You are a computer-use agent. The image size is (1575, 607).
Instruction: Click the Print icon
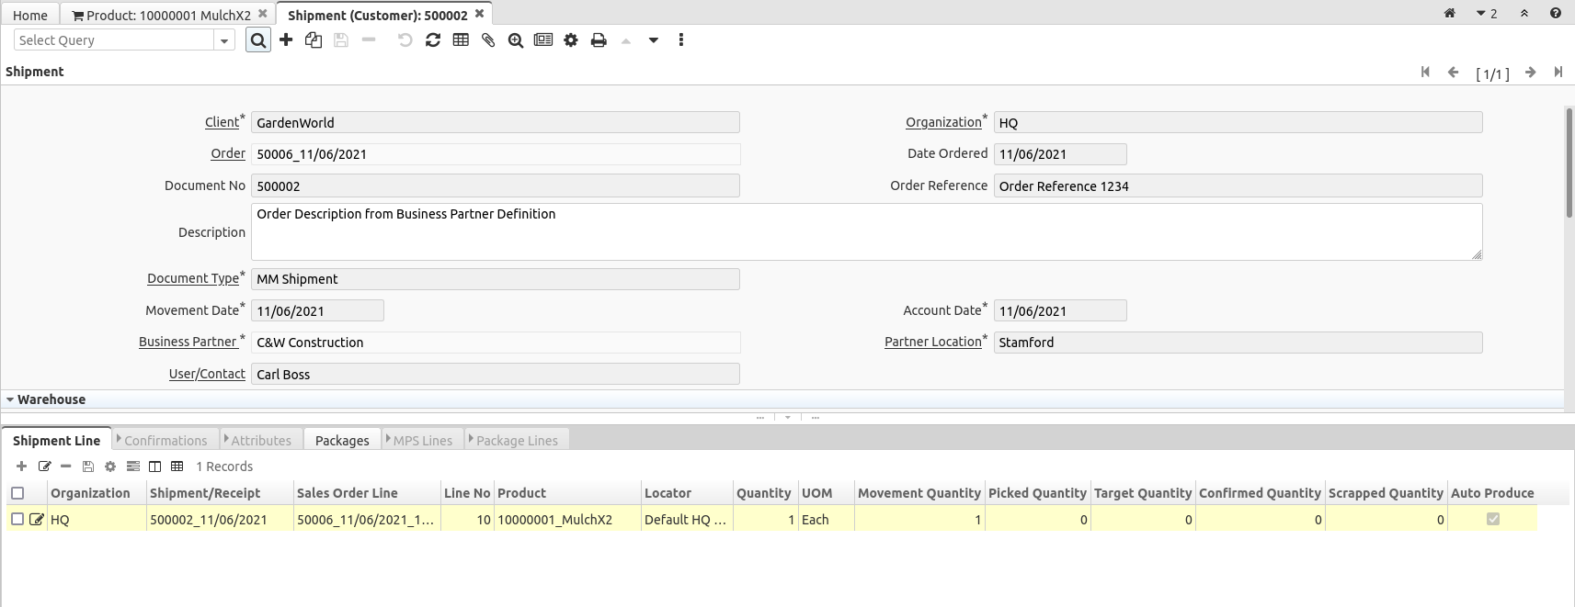[x=599, y=40]
